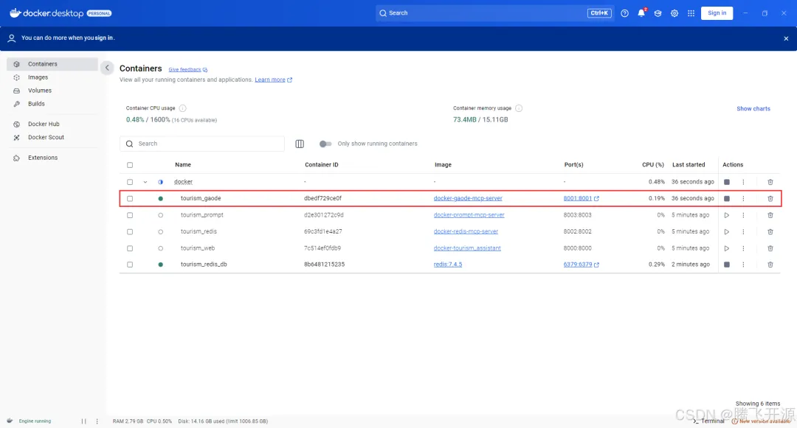Open more actions for tourism_web
This screenshot has width=797, height=428.
click(x=743, y=248)
